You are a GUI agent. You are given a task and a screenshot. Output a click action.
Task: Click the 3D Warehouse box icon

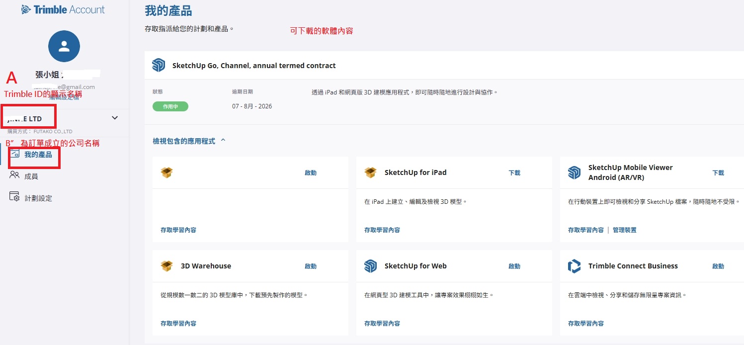(x=166, y=266)
